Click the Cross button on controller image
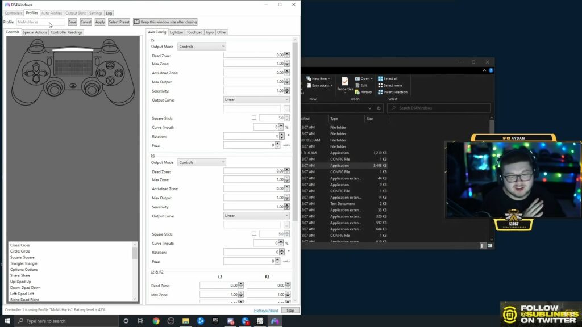582x327 pixels. coord(110,81)
